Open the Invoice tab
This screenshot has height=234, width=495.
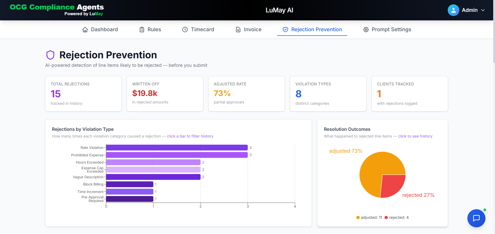[x=249, y=29]
